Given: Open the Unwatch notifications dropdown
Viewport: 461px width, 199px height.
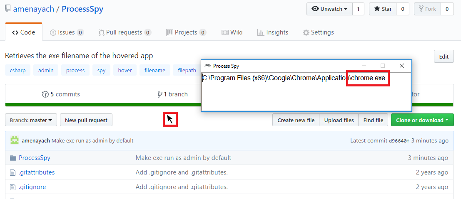Looking at the screenshot, I should pos(329,9).
